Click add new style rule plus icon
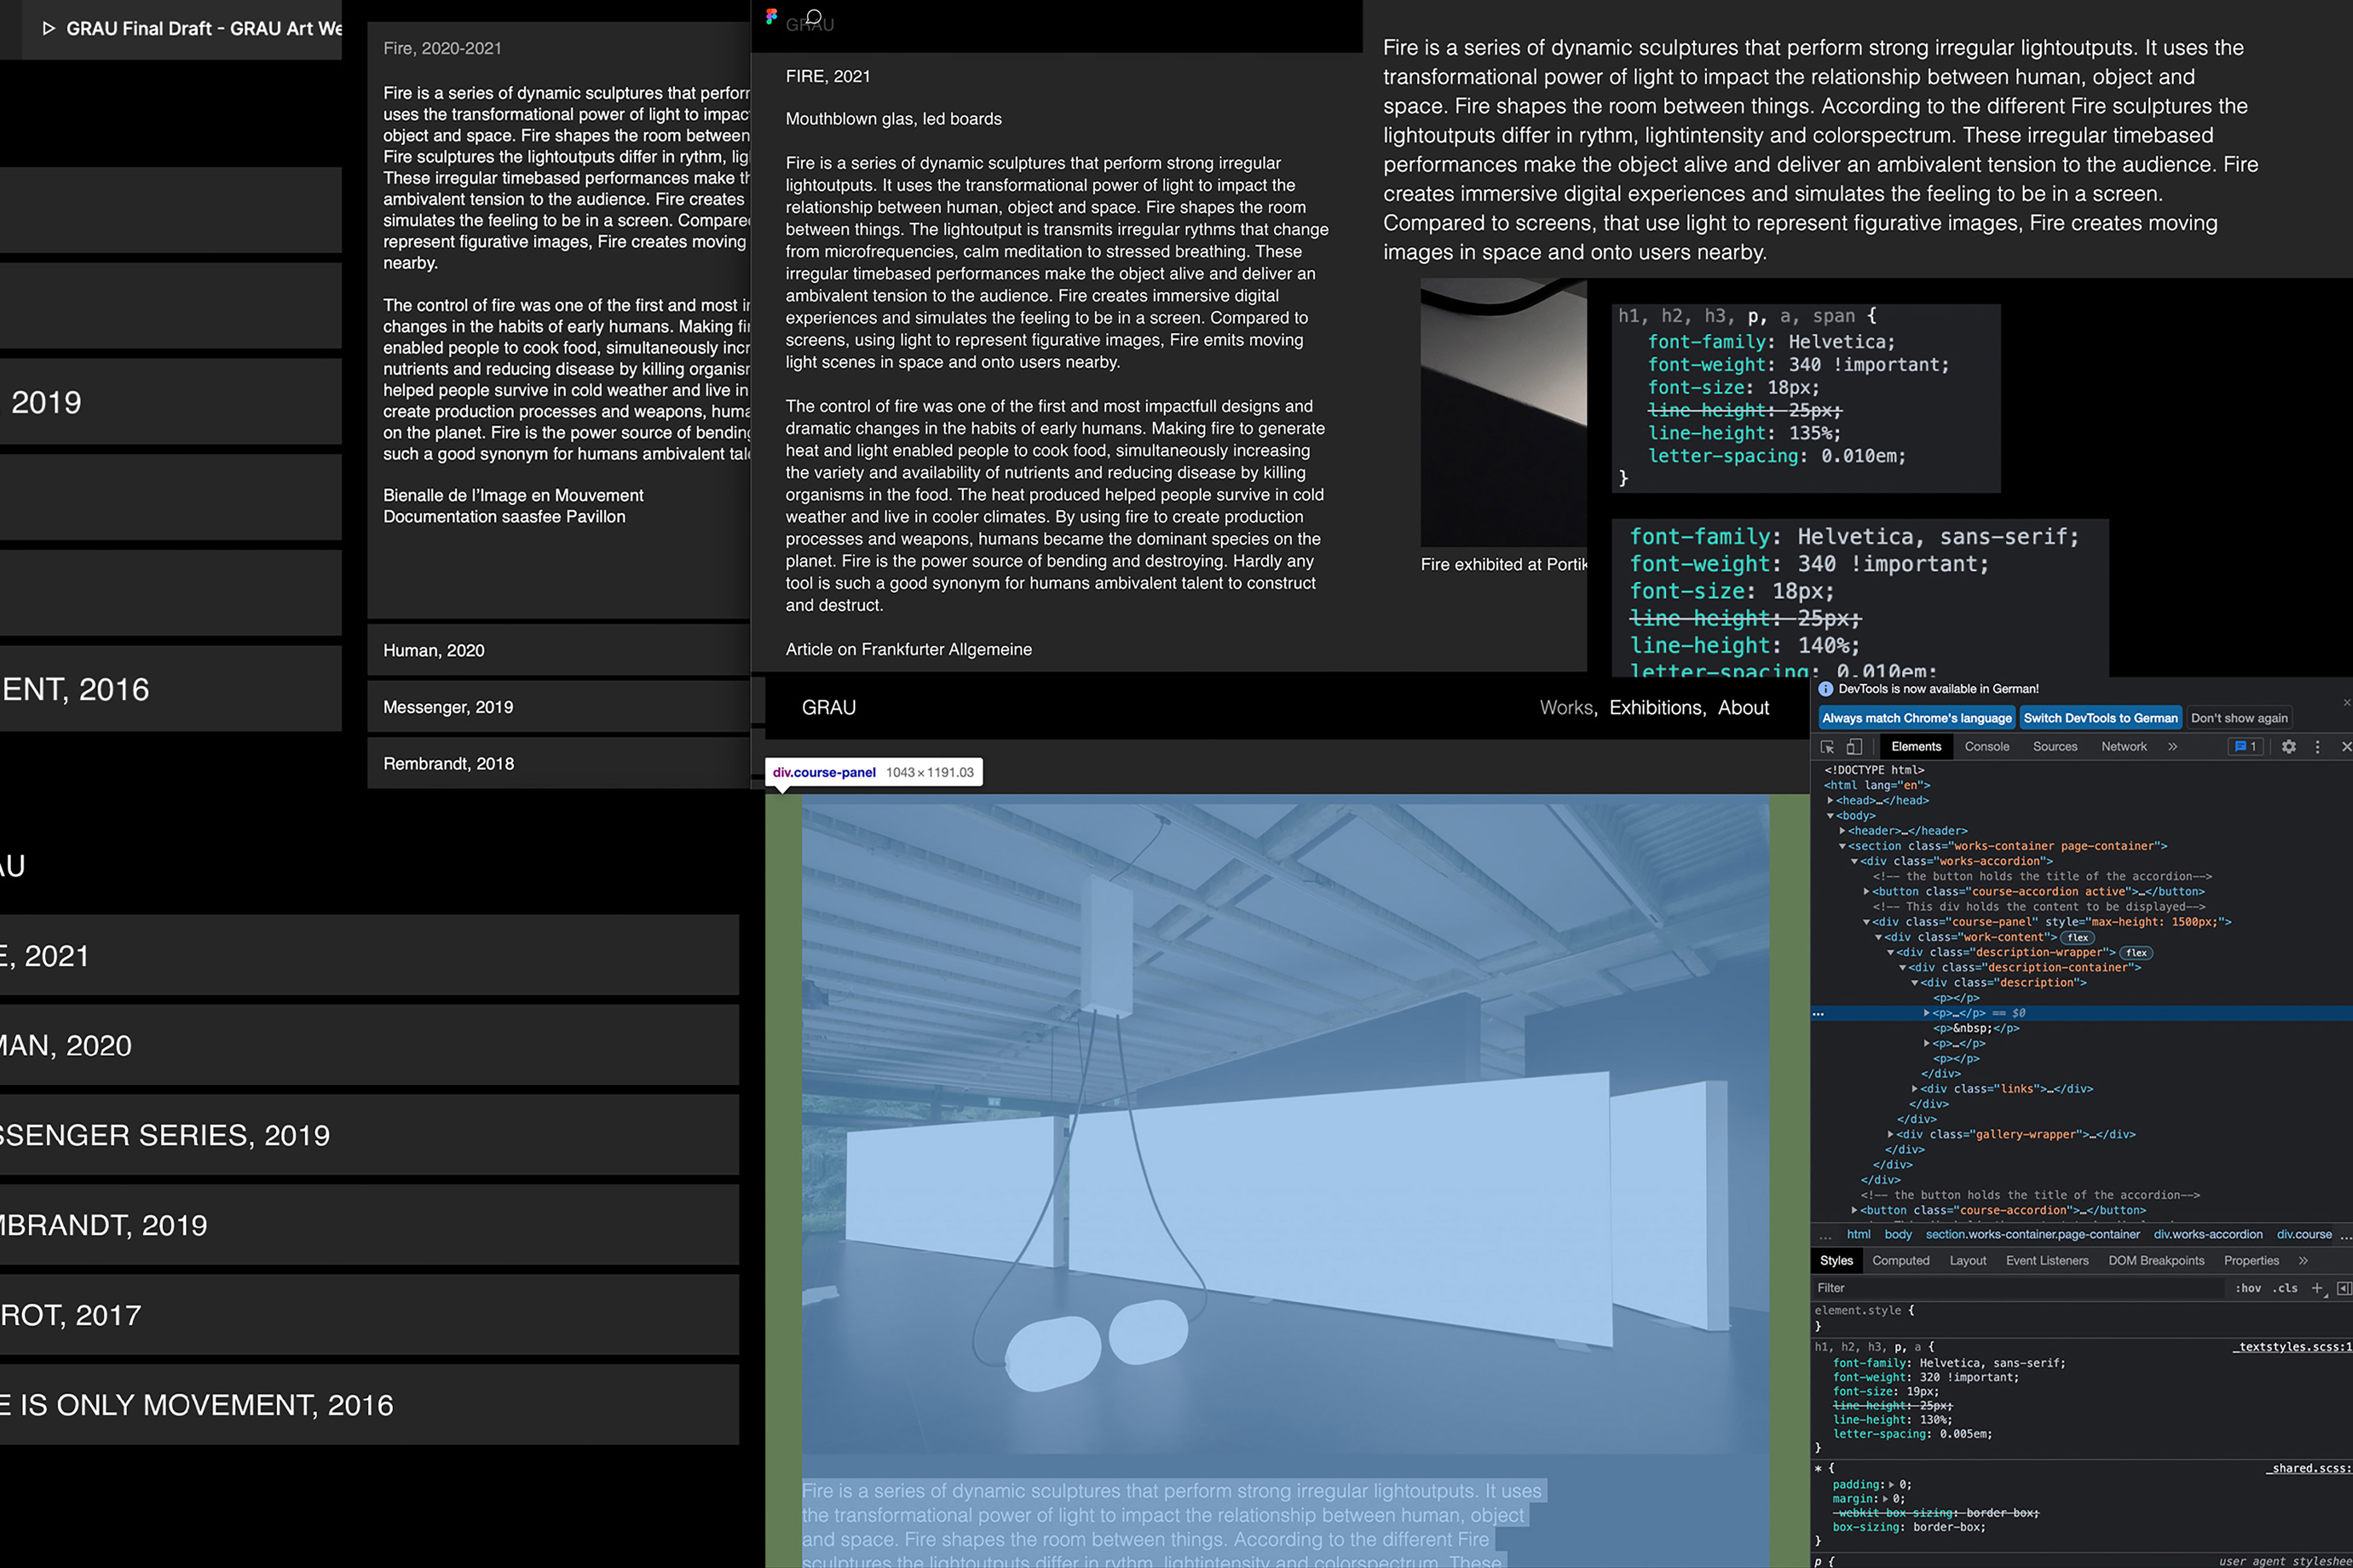This screenshot has height=1568, width=2353. coord(2317,1288)
